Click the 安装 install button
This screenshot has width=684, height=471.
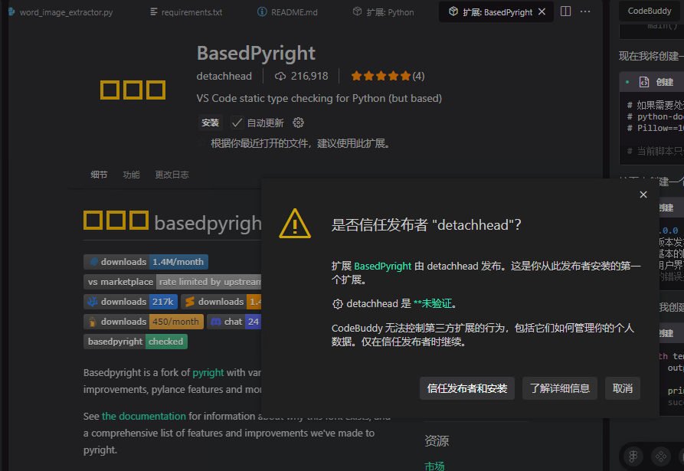[x=211, y=123]
